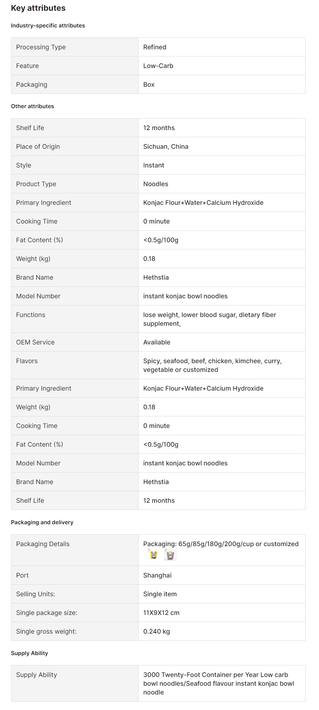Viewport: 319px width, 710px height.
Task: Click the Packaging Details row label
Action: point(43,544)
